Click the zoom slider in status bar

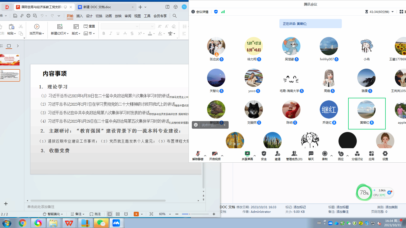pyautogui.click(x=190, y=214)
